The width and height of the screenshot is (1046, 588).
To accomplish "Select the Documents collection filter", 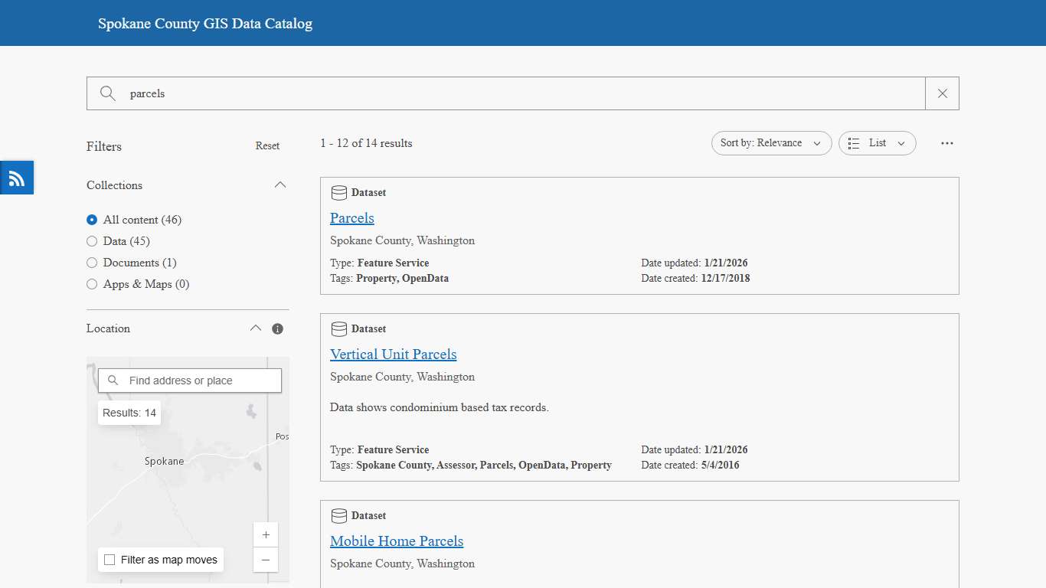I will point(92,263).
